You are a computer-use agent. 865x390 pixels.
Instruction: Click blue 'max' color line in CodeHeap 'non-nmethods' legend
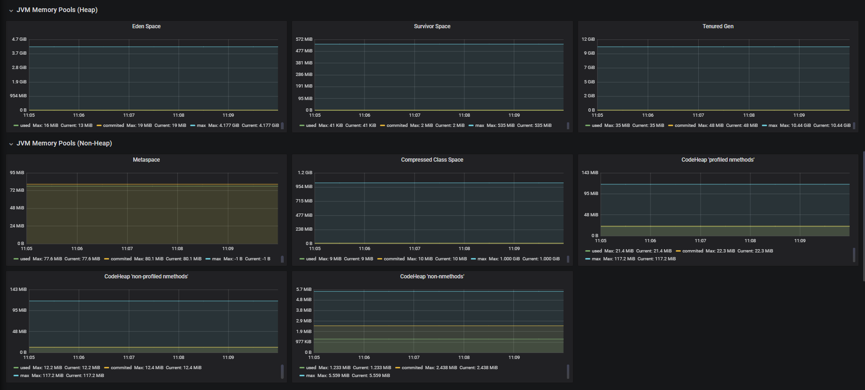coord(302,376)
